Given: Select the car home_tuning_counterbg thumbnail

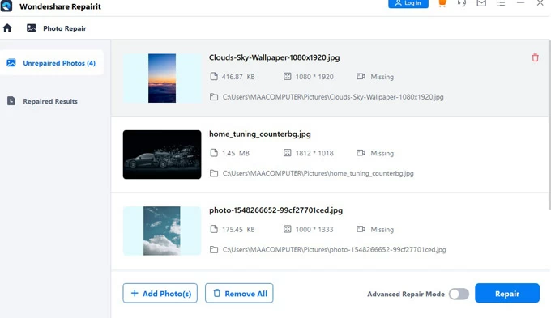Looking at the screenshot, I should [162, 155].
